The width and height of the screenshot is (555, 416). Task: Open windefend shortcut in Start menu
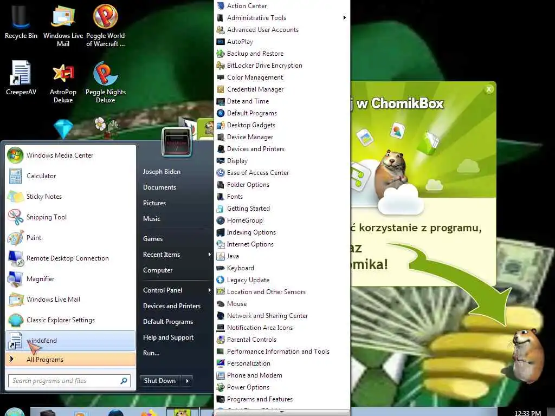[x=71, y=340]
